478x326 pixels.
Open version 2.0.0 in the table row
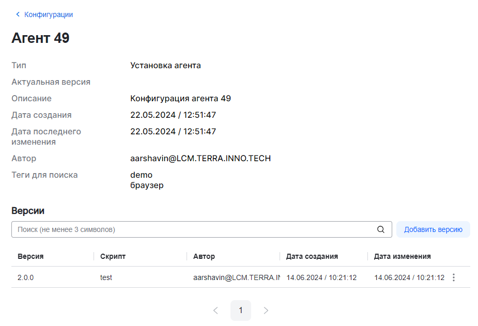tap(26, 277)
